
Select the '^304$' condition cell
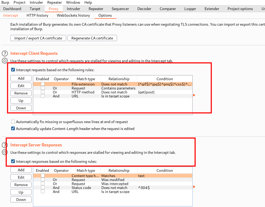coord(165,188)
